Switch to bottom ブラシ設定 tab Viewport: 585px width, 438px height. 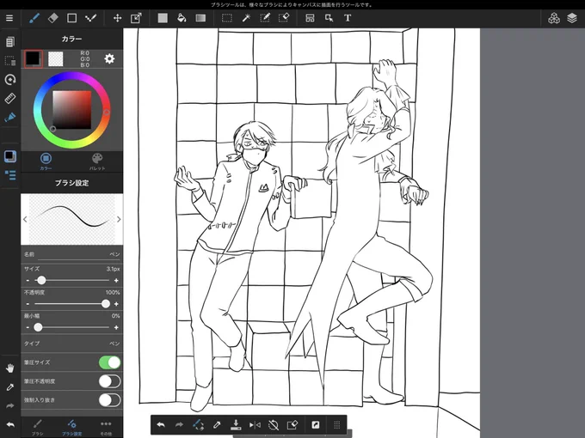[x=71, y=427]
